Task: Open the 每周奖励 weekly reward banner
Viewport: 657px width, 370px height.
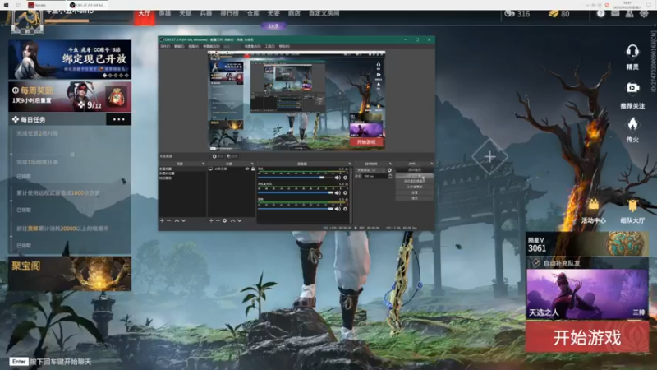Action: tap(70, 97)
